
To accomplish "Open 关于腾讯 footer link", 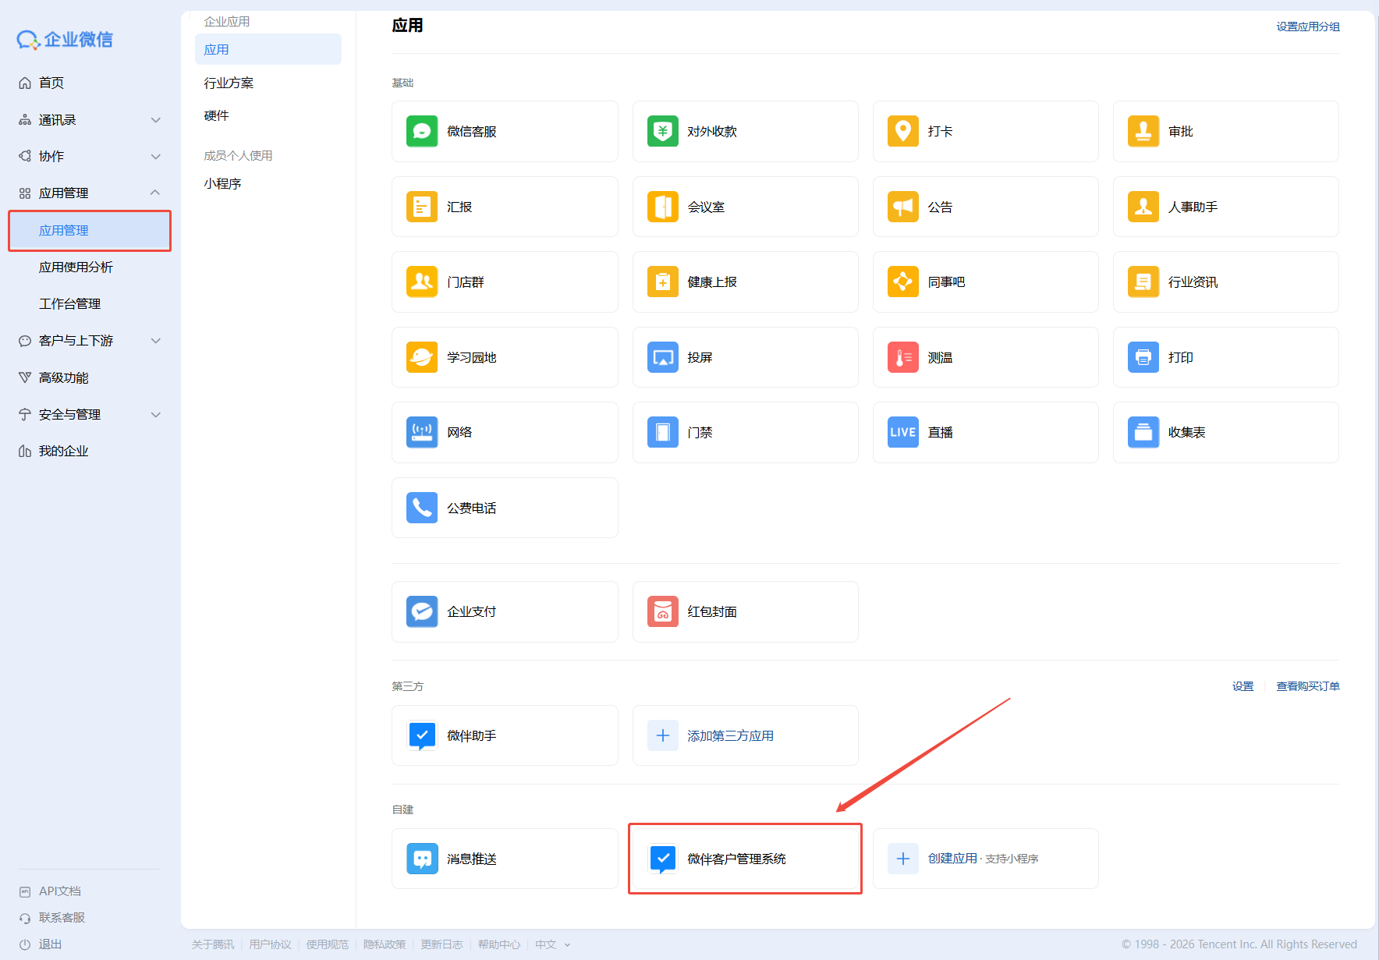I will [213, 944].
